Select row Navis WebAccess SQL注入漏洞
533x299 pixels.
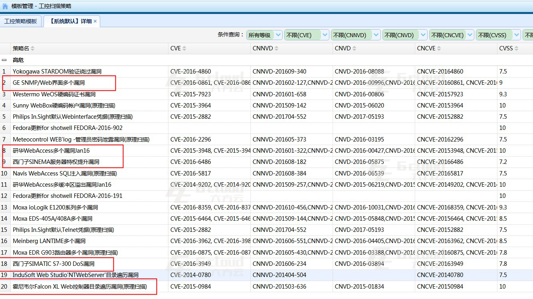(x=266, y=173)
